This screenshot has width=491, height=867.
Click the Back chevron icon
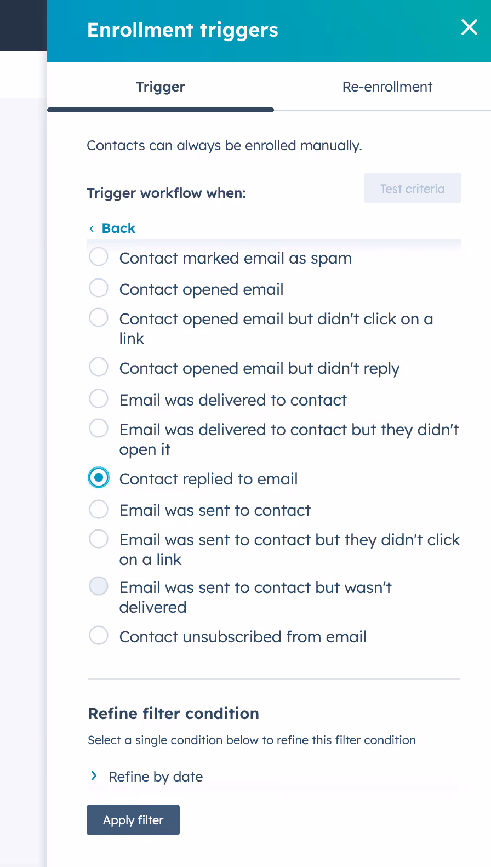tap(92, 229)
